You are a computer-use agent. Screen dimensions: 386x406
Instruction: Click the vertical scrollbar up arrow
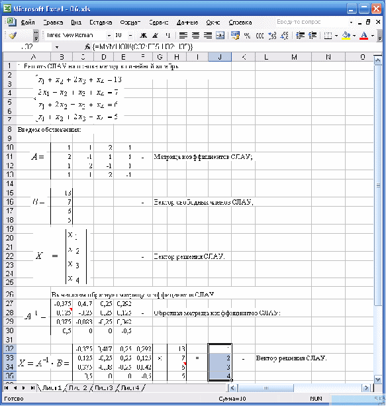click(x=378, y=61)
